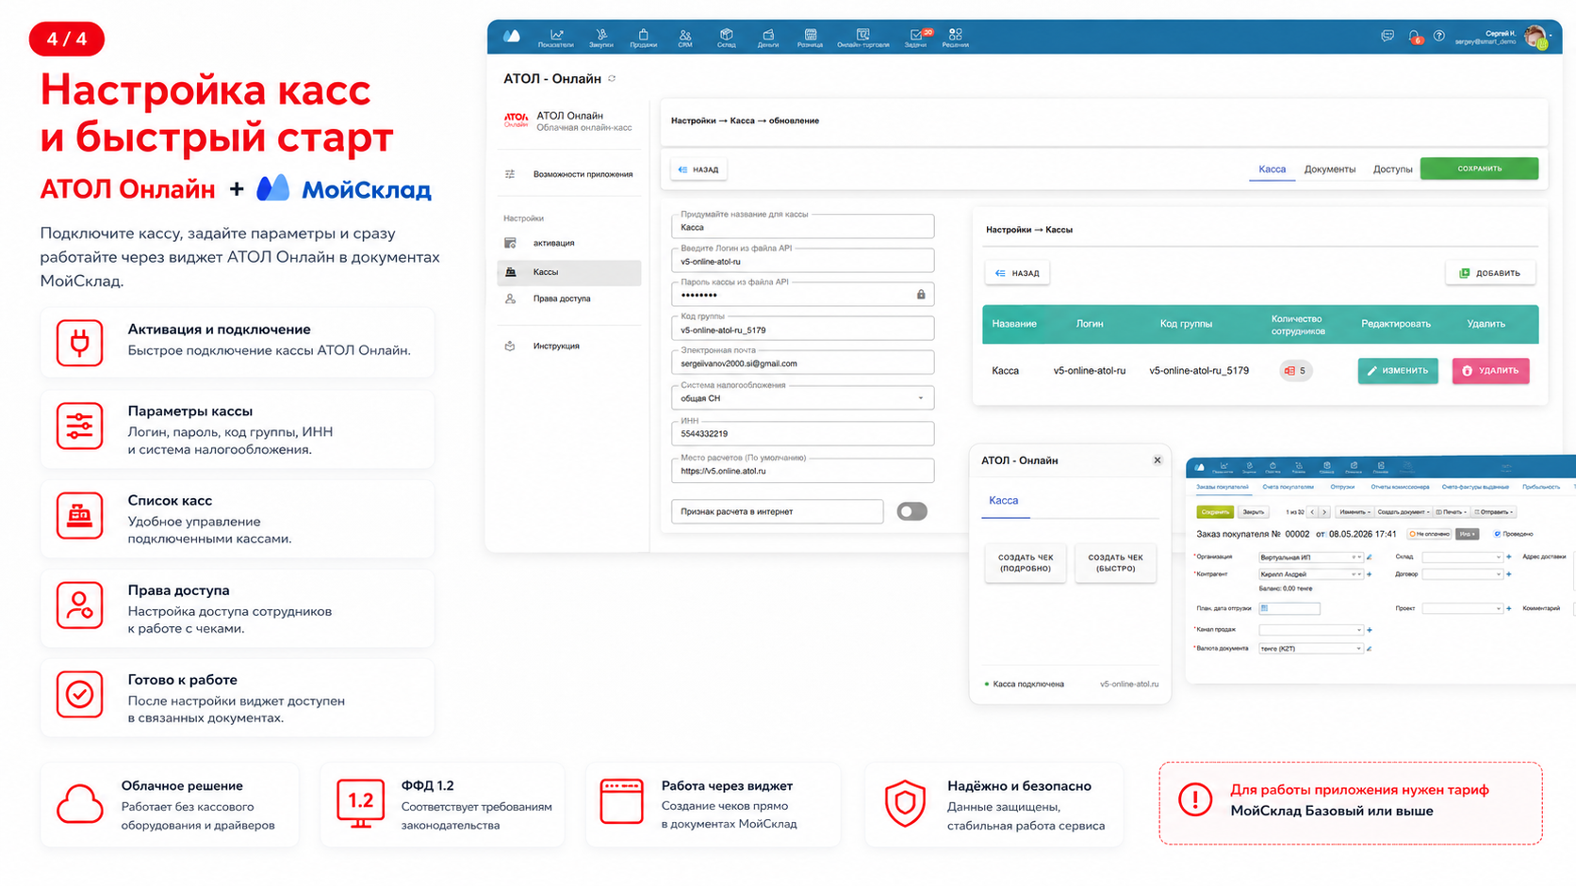Click the МойСклад logo in the top bar
The image size is (1576, 886).
512,36
